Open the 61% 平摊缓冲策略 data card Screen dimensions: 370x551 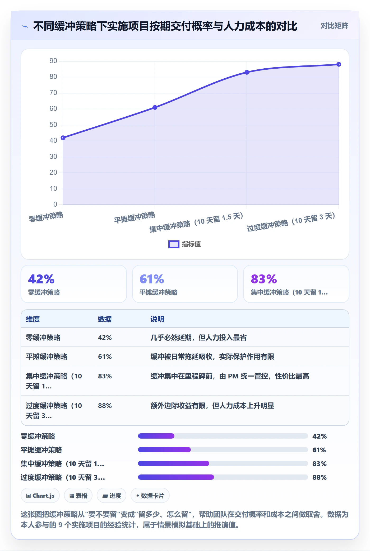click(185, 284)
